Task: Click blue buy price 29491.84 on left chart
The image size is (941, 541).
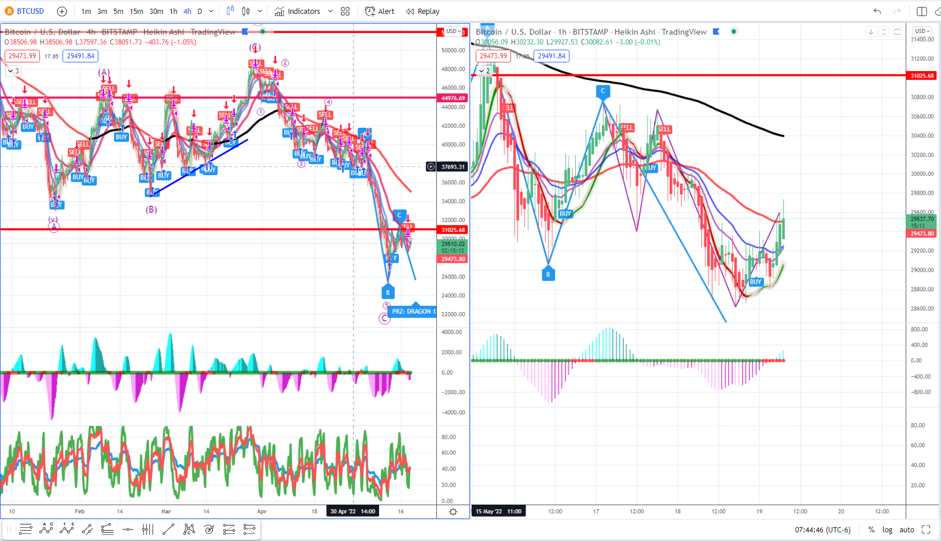Action: (x=80, y=56)
